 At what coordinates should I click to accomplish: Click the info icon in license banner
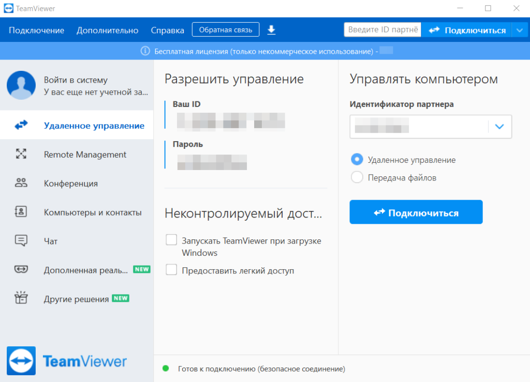[x=145, y=51]
